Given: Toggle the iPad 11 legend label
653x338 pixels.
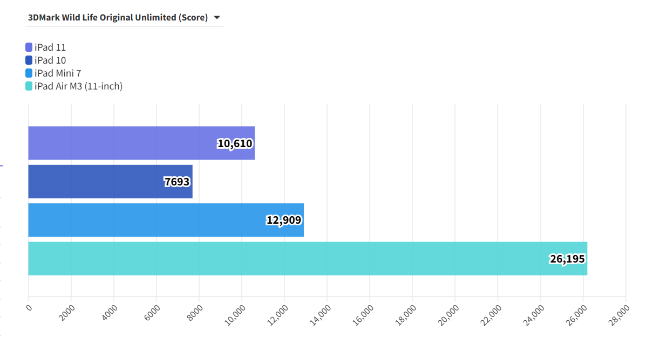Looking at the screenshot, I should click(x=50, y=47).
